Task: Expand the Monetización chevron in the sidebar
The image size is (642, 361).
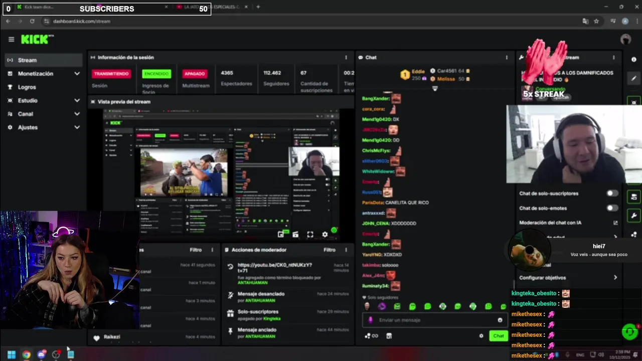Action: click(x=77, y=74)
